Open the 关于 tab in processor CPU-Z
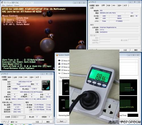This screenshot has height=125, width=142. [x=37, y=77]
